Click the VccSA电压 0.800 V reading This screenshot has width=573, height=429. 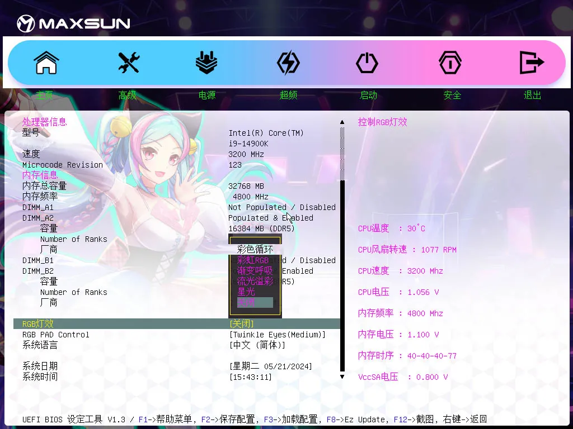click(x=403, y=377)
